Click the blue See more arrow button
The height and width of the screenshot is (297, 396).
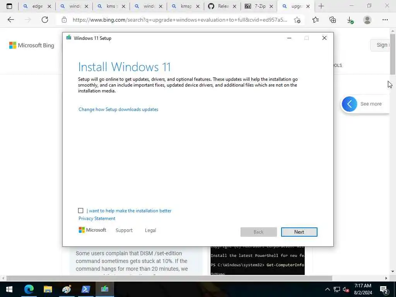click(350, 104)
